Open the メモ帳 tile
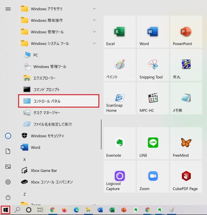This screenshot has height=215, width=207. point(186,98)
